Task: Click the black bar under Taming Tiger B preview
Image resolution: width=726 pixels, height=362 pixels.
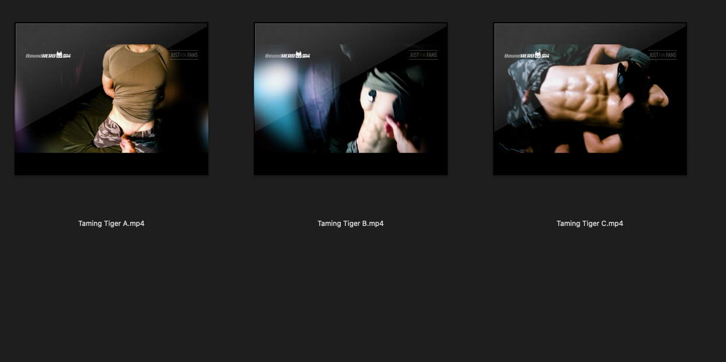Action: coord(350,163)
